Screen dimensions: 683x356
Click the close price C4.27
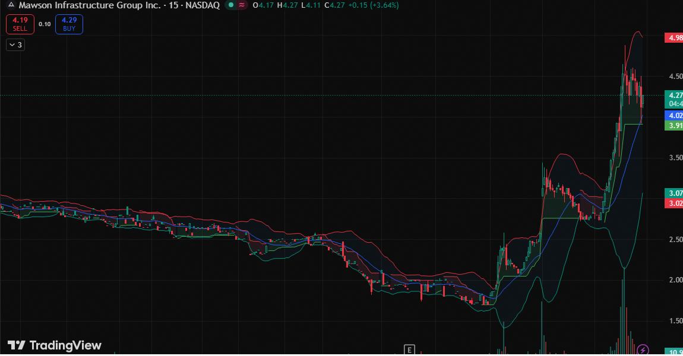click(334, 5)
